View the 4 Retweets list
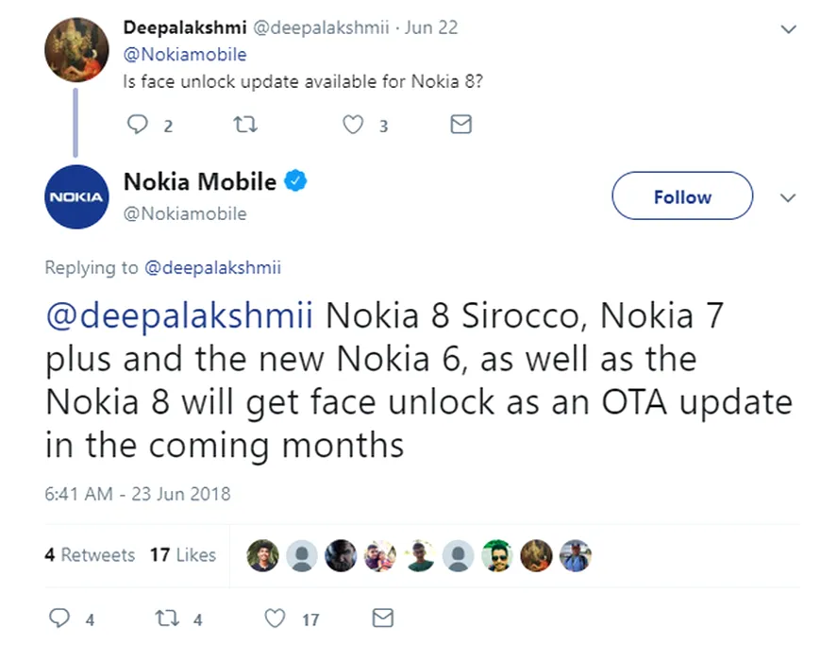 coord(90,555)
